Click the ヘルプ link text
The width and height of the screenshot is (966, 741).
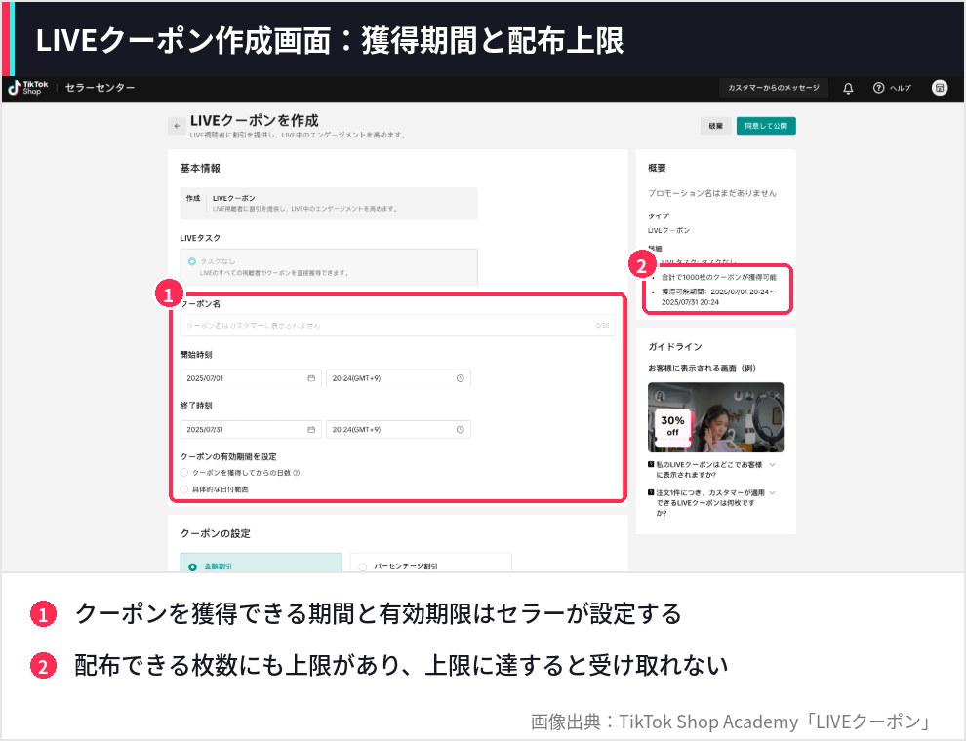click(900, 88)
